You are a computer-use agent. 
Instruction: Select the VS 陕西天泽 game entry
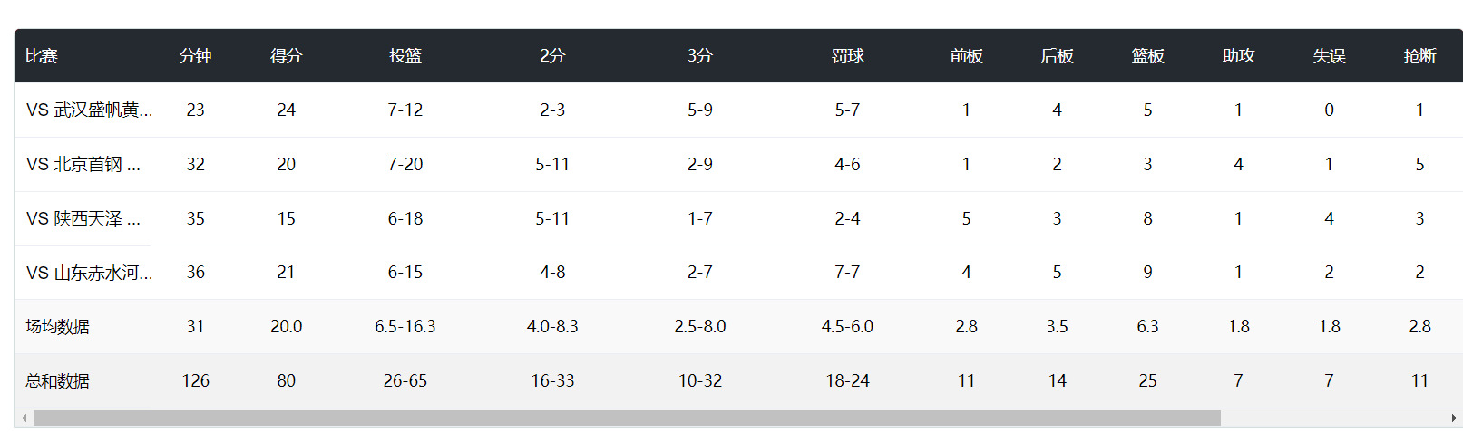[83, 219]
